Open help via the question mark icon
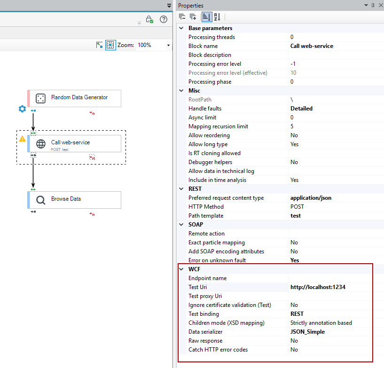This screenshot has width=384, height=368. tap(164, 19)
